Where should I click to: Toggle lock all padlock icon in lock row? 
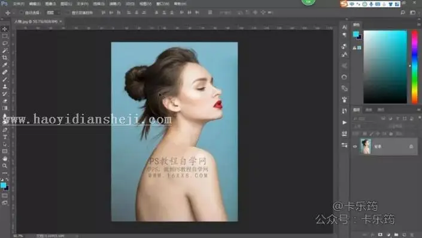tap(391, 134)
